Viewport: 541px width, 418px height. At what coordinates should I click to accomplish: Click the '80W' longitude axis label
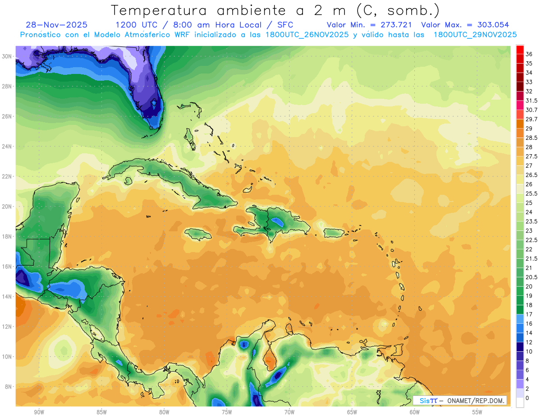coord(165,412)
